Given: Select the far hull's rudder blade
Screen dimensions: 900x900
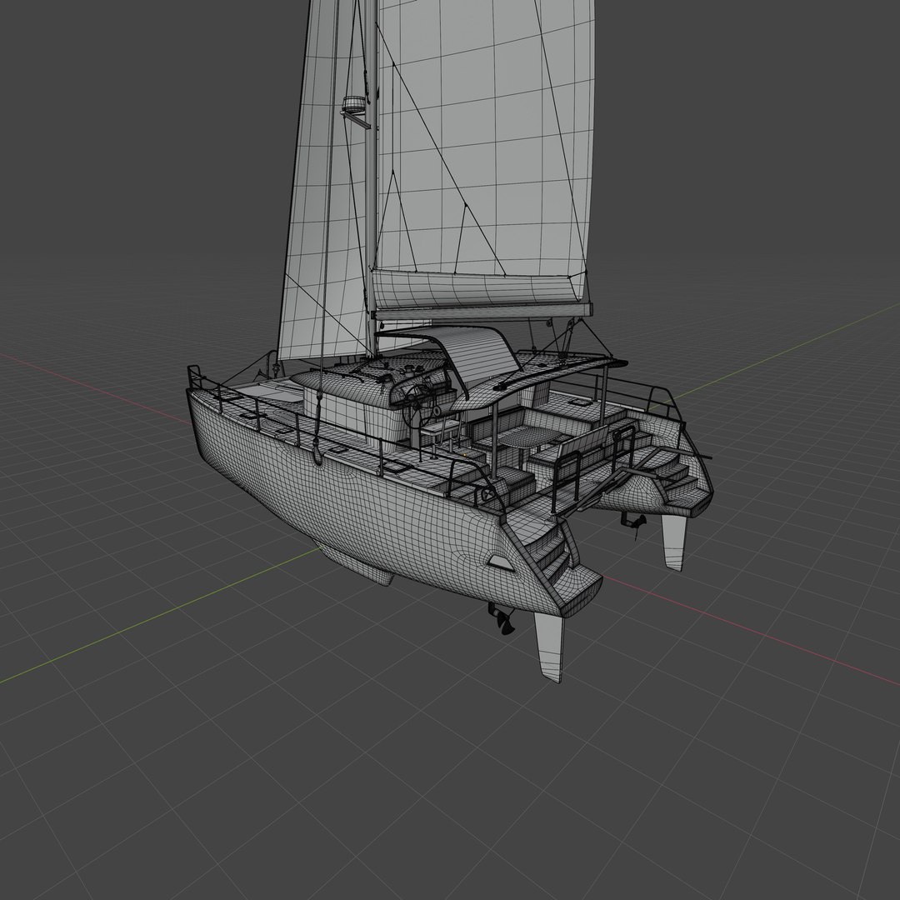Looking at the screenshot, I should tap(674, 542).
